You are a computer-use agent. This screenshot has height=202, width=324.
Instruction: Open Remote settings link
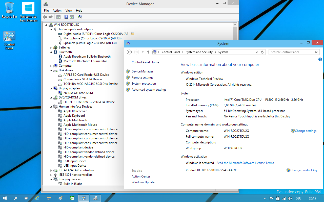[142, 78]
